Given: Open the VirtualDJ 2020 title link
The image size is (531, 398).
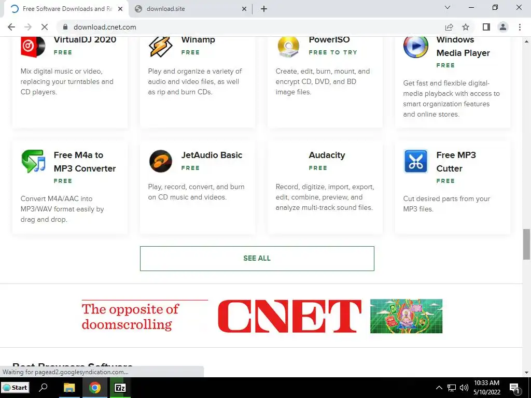Looking at the screenshot, I should pyautogui.click(x=85, y=39).
